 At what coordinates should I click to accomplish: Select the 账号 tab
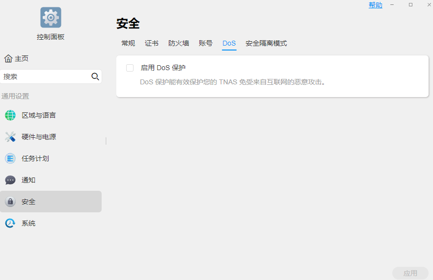point(206,43)
